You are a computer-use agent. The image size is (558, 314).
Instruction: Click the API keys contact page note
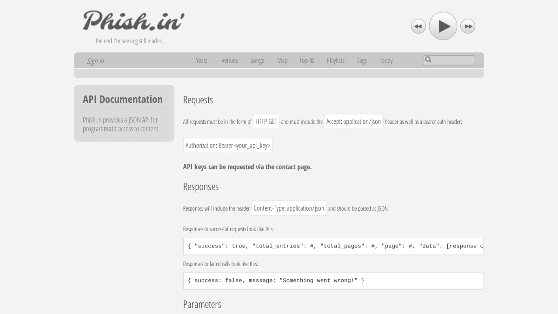(247, 167)
